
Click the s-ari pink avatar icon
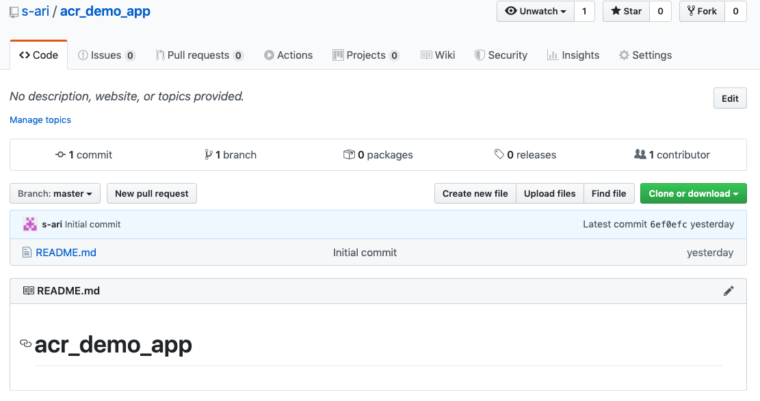30,224
